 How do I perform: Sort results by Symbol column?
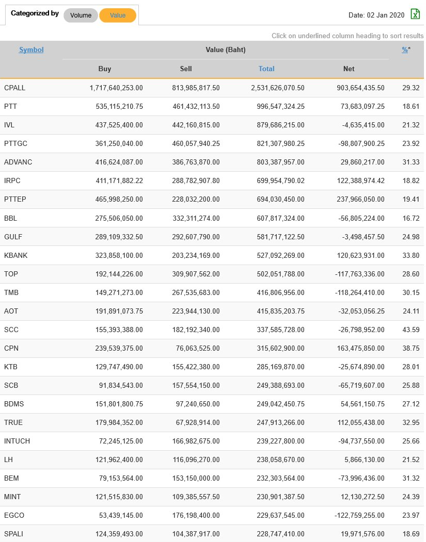(x=31, y=50)
